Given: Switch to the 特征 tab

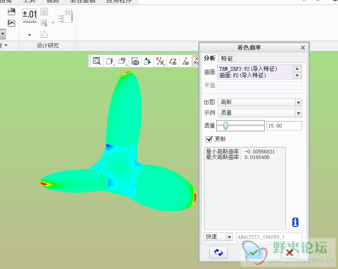Looking at the screenshot, I should tap(227, 59).
